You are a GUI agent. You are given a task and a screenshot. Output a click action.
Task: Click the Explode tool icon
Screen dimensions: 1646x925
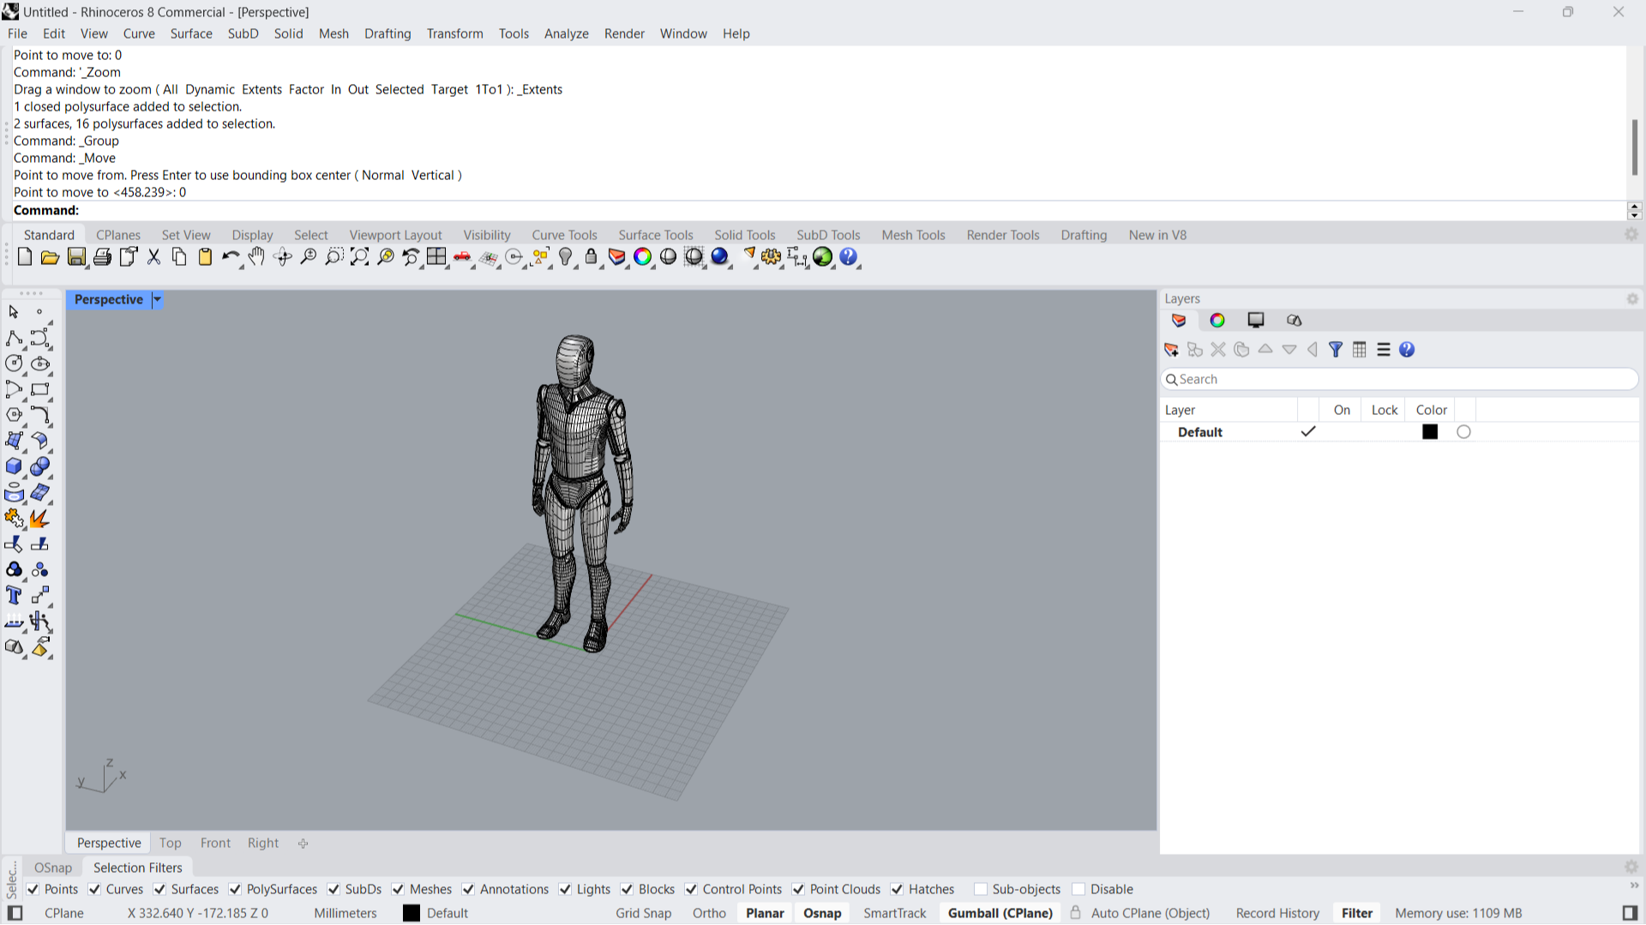pos(39,519)
